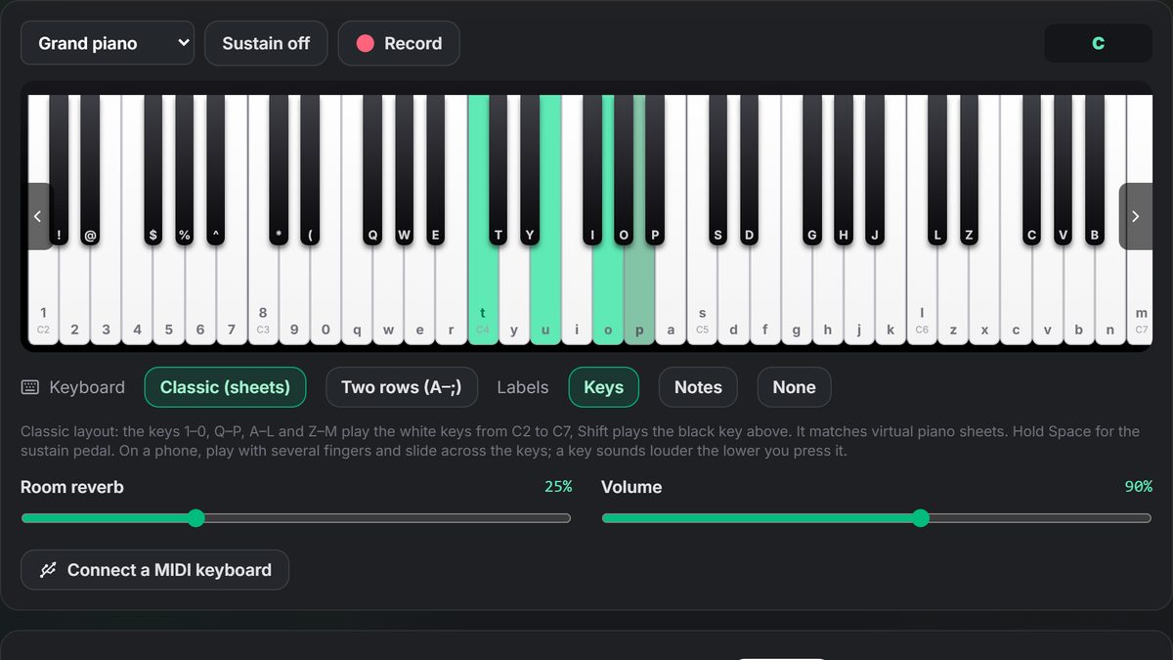Click the left arrow to shift keyboard range

(37, 216)
